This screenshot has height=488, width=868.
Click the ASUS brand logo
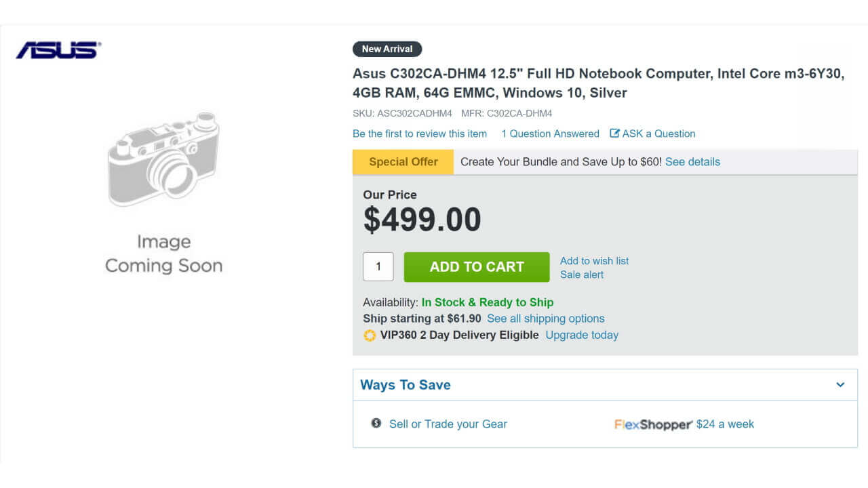coord(58,50)
